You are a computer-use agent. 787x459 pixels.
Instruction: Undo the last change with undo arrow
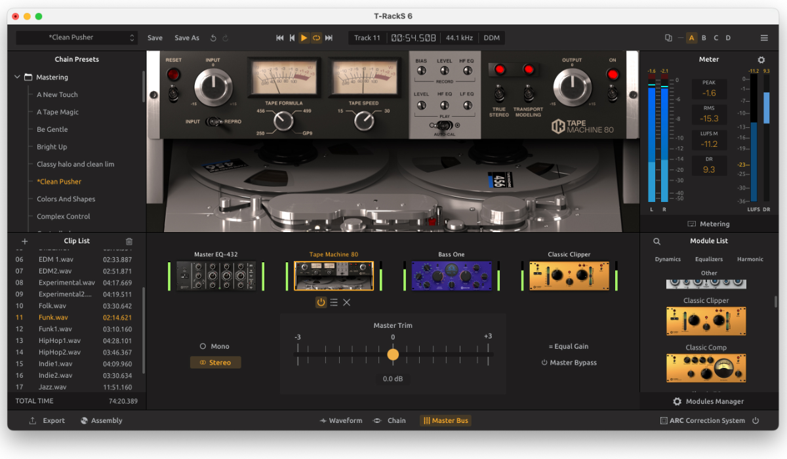(214, 38)
